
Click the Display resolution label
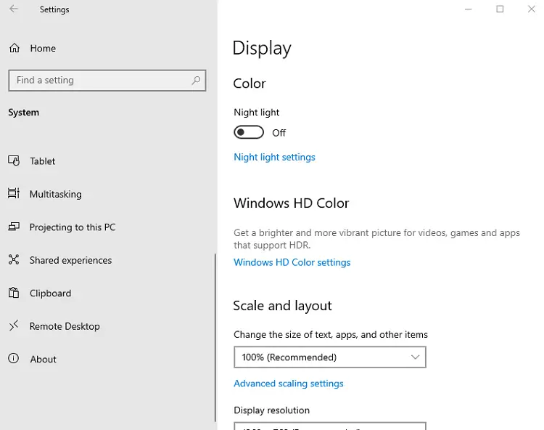[x=272, y=410]
